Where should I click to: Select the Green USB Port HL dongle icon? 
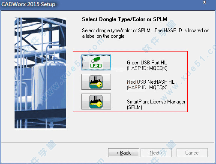point(96,62)
